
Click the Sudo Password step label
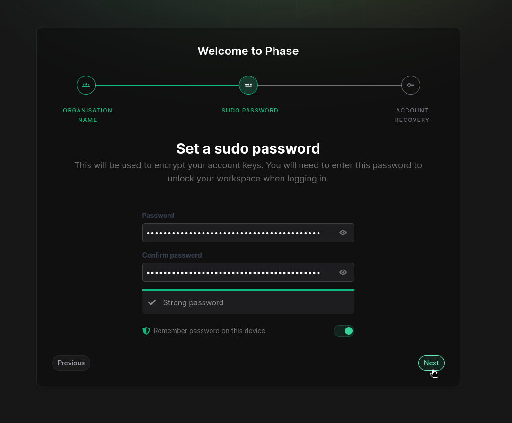pos(250,110)
